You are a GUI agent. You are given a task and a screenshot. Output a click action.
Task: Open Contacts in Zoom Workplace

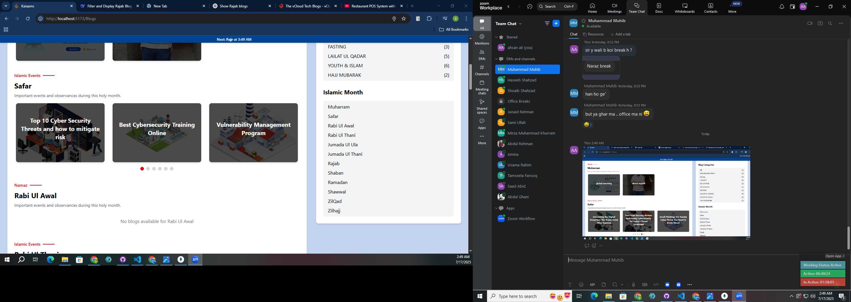(711, 8)
